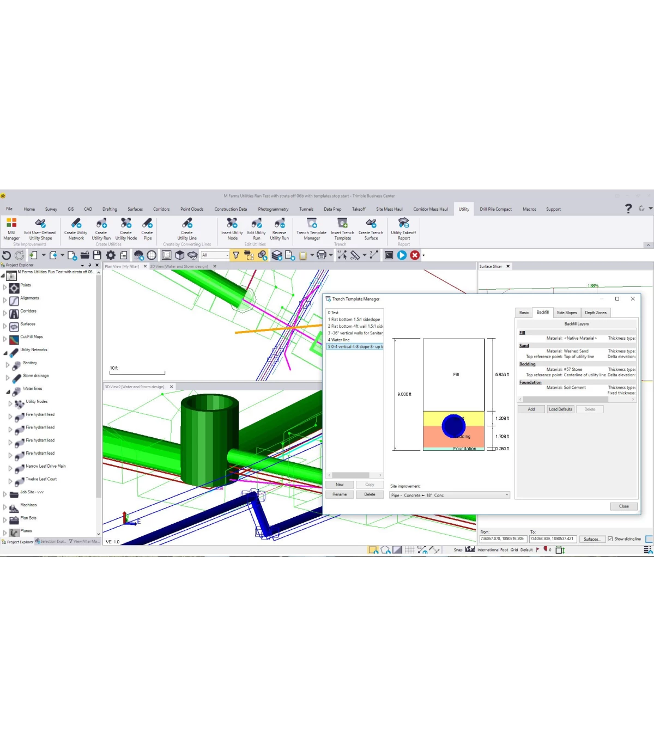Screen dimensions: 654x747
Task: Click Rename button in template manager
Action: [x=340, y=494]
